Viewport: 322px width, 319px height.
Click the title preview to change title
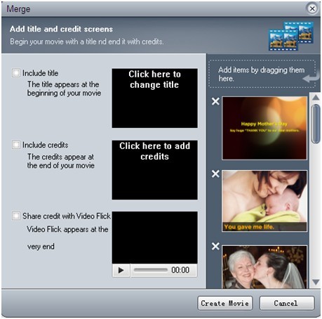[154, 98]
